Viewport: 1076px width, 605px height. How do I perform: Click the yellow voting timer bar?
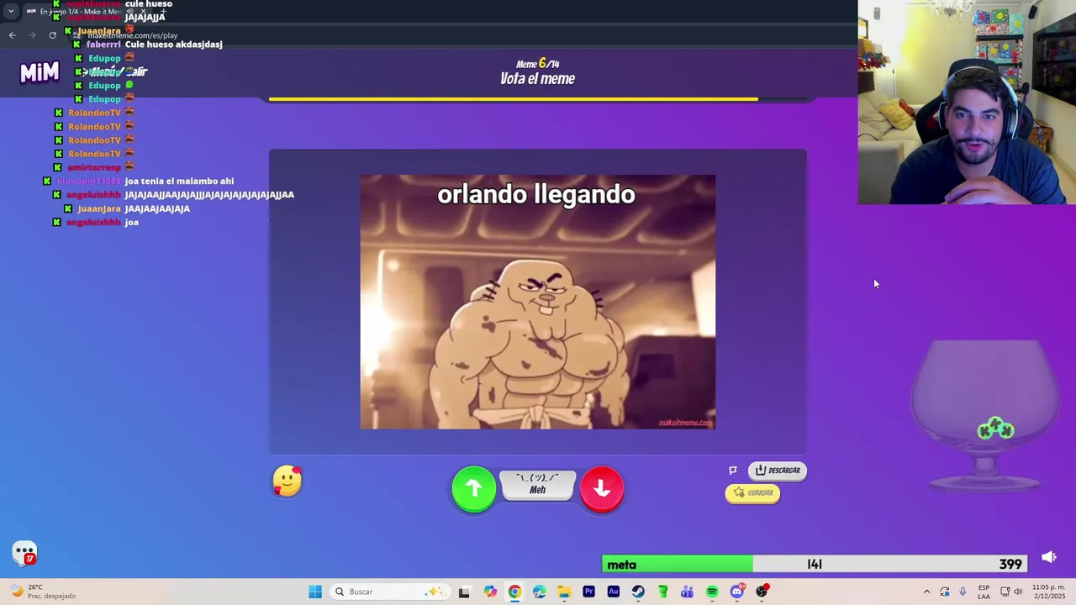click(x=514, y=99)
